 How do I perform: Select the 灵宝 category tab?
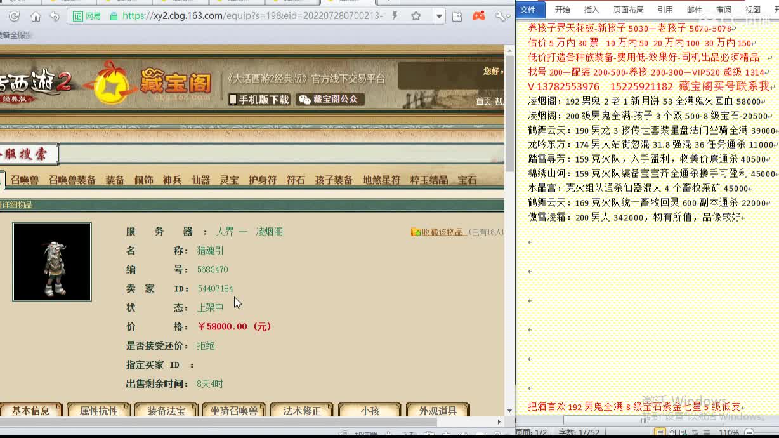tap(229, 180)
